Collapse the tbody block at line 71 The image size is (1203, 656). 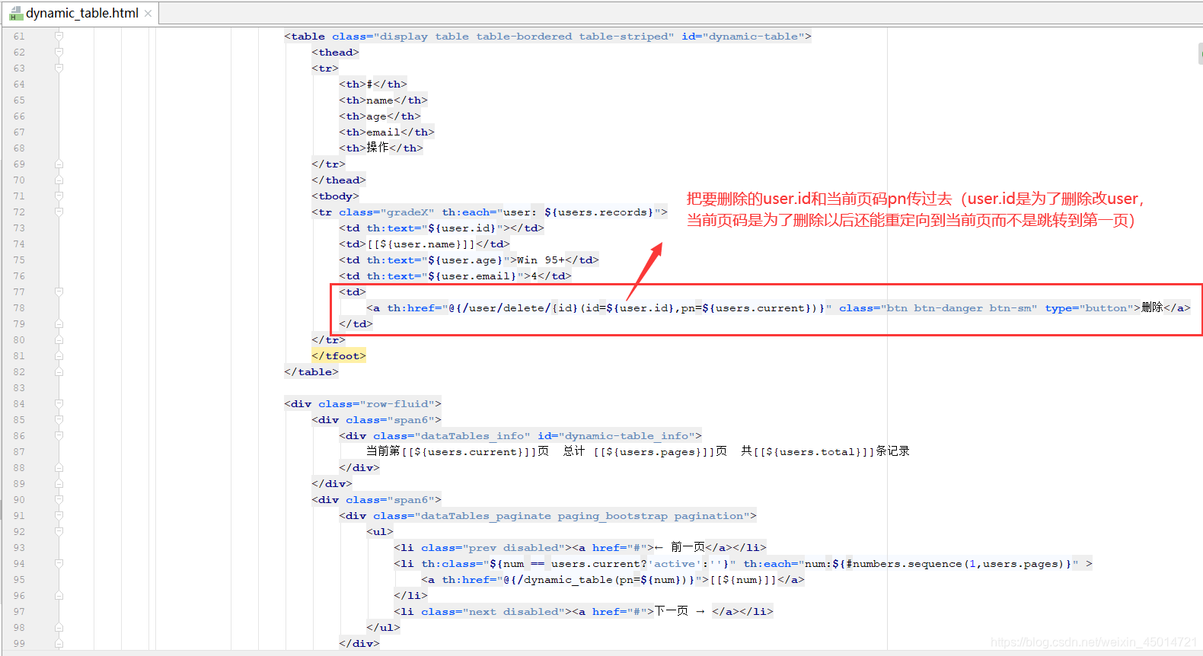[59, 196]
